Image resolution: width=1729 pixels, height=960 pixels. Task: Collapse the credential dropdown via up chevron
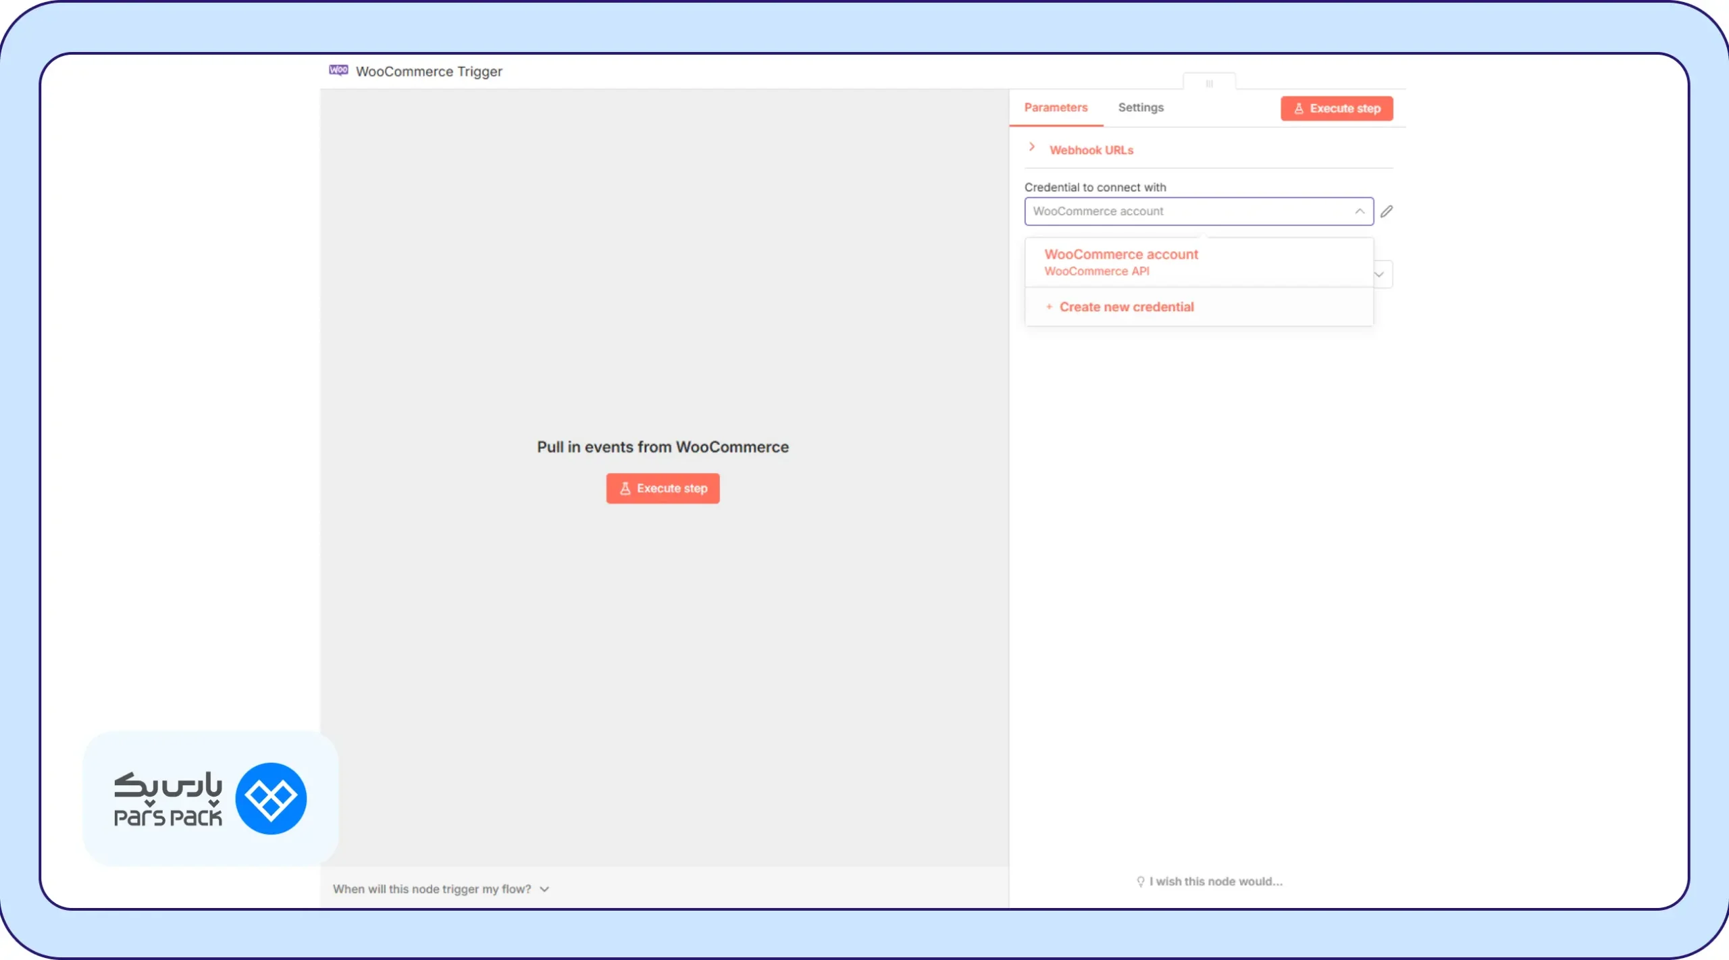click(x=1360, y=211)
